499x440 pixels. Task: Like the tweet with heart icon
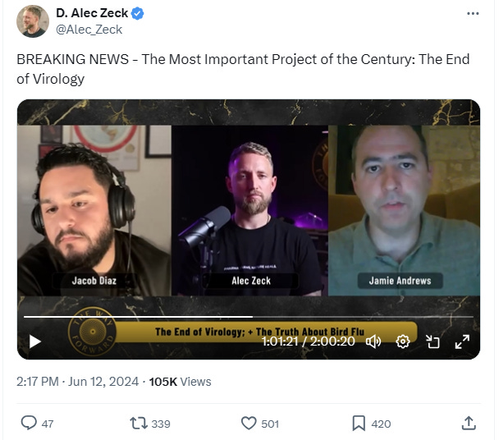(x=249, y=424)
